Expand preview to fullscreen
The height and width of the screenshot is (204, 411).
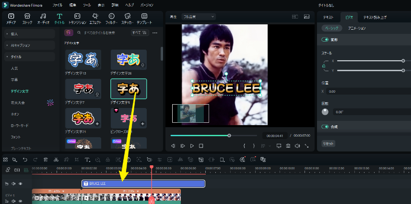[306, 146]
